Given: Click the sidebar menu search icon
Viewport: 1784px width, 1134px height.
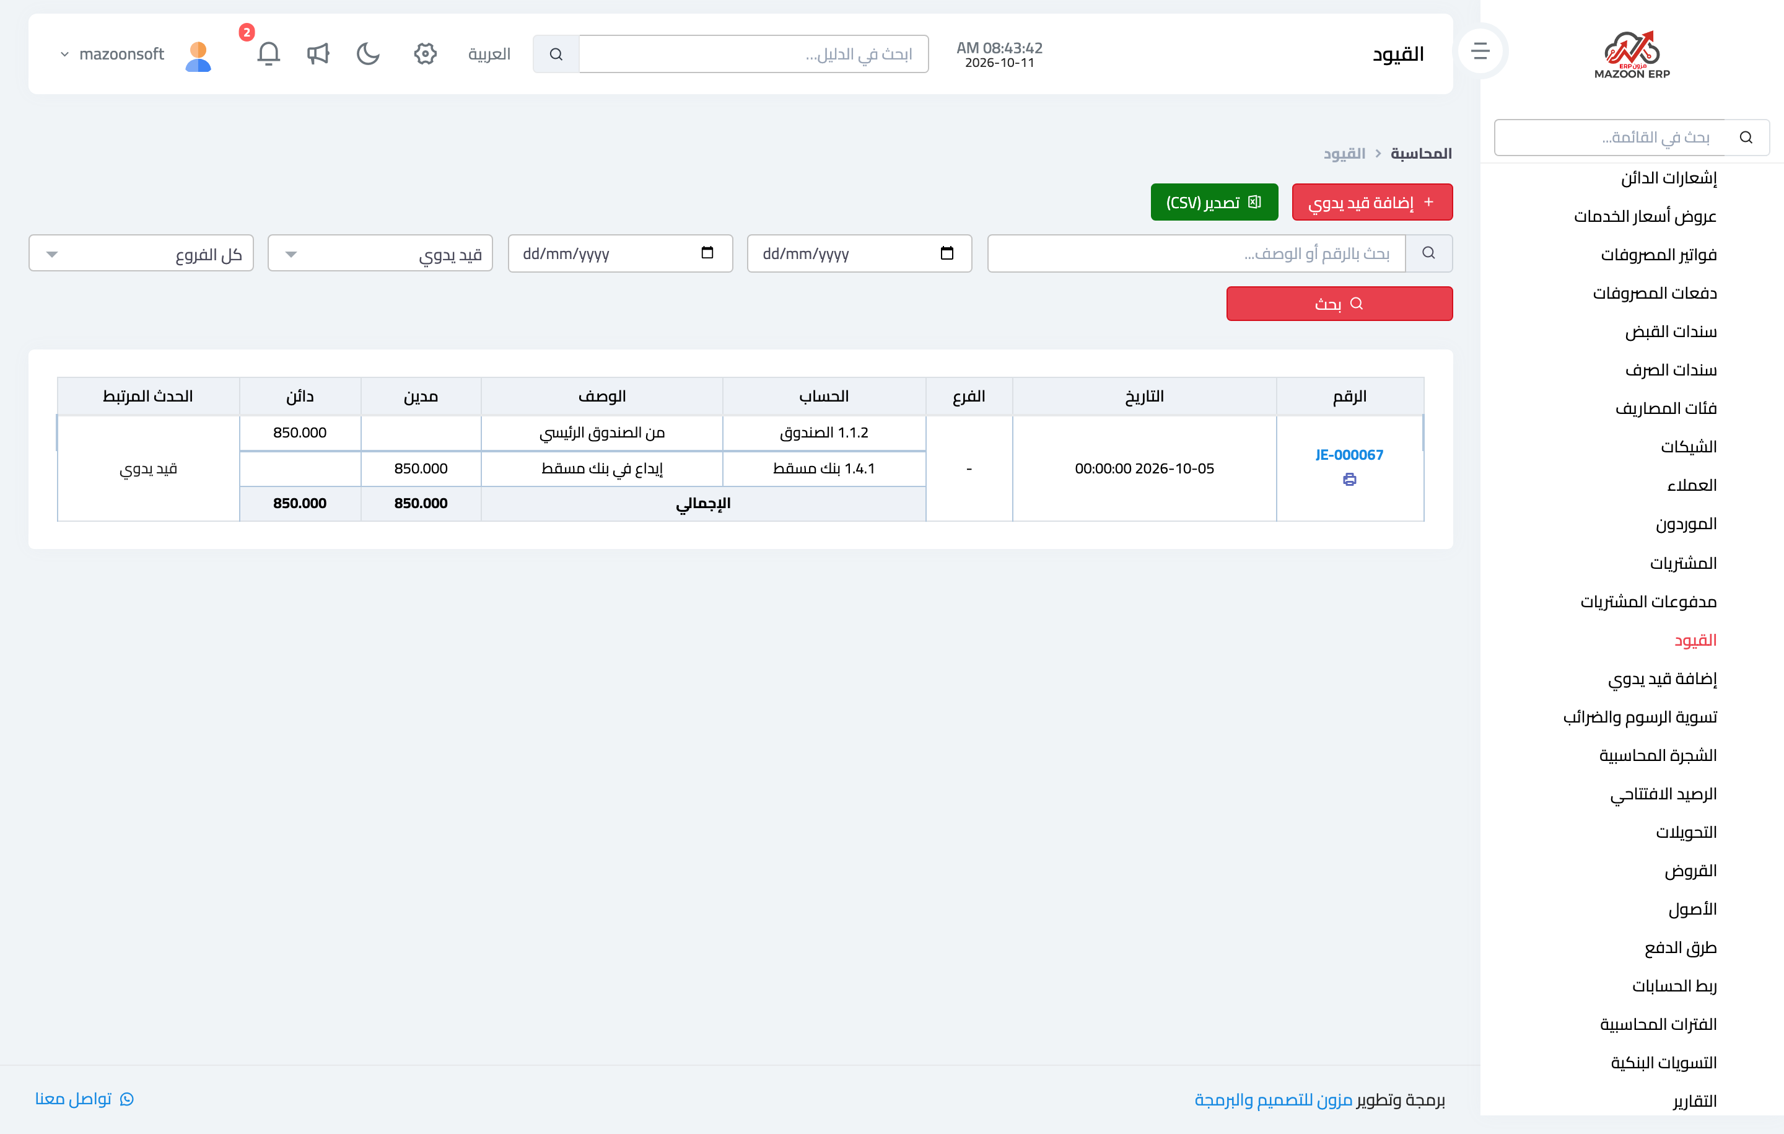Looking at the screenshot, I should pos(1746,137).
